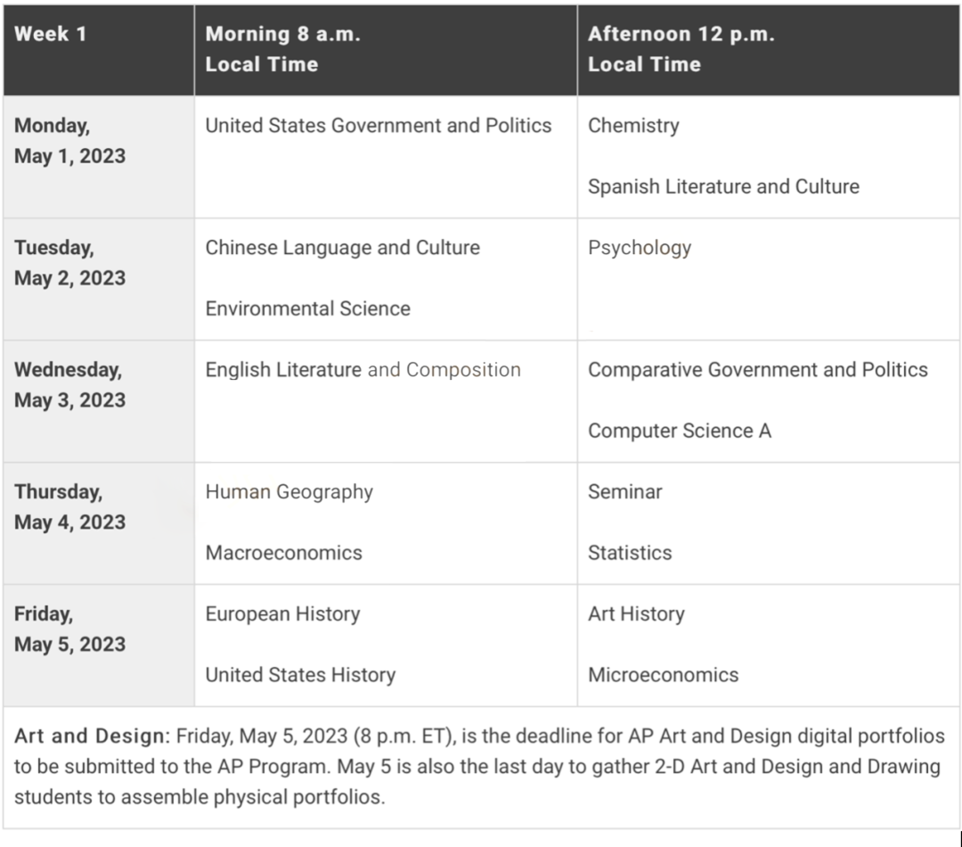Select United States Government and Politics exam
Screen dimensions: 962x847
(379, 126)
